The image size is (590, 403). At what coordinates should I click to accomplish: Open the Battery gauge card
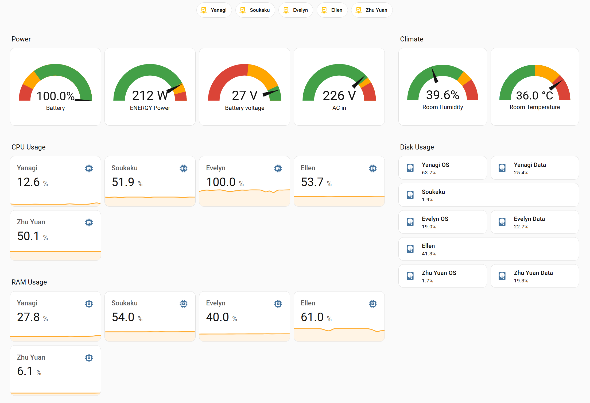(55, 87)
